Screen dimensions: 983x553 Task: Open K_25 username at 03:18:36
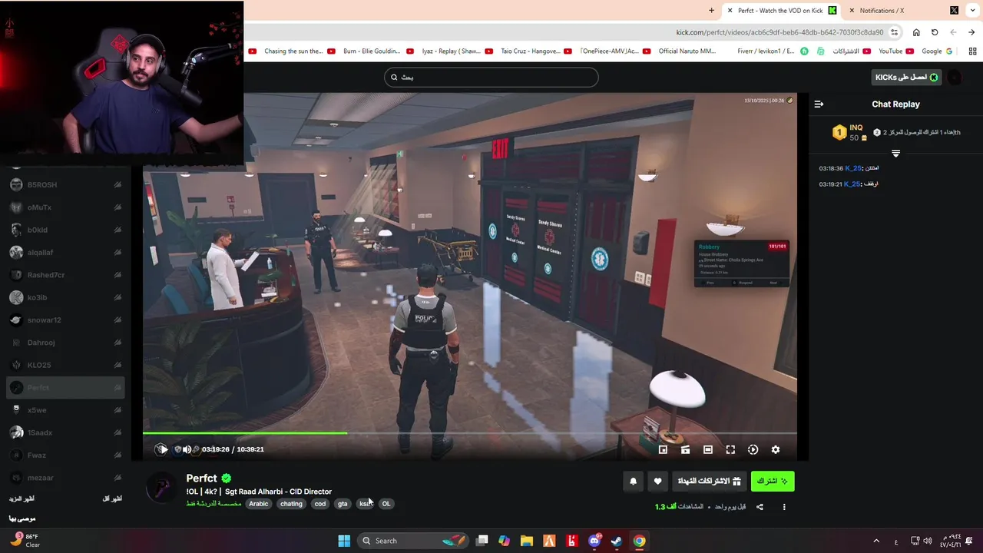[853, 168]
